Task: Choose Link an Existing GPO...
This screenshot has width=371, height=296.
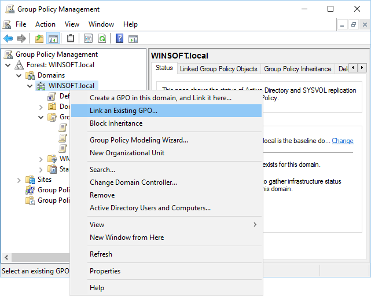Action: coord(166,111)
